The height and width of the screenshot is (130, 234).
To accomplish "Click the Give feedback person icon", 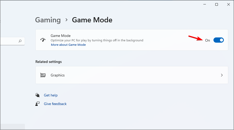I will [x=37, y=104].
